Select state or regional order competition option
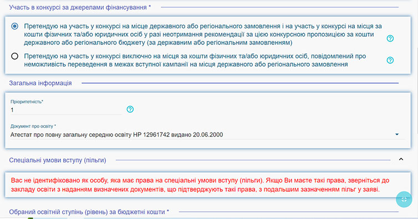418x219 pixels. (x=14, y=26)
